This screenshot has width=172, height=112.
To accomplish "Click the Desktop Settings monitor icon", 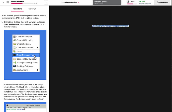I will (x=14, y=66).
